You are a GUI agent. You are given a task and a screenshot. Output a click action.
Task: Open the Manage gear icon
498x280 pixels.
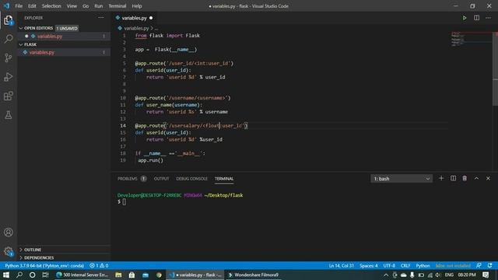click(x=9, y=252)
